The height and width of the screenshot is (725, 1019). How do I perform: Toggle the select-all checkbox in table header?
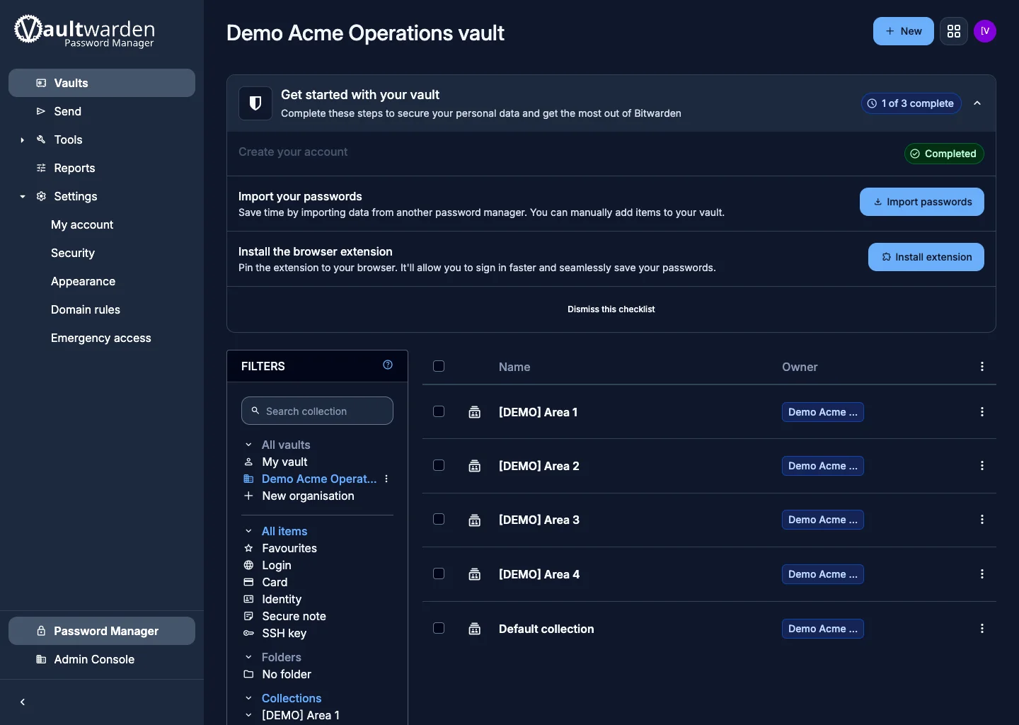439,366
